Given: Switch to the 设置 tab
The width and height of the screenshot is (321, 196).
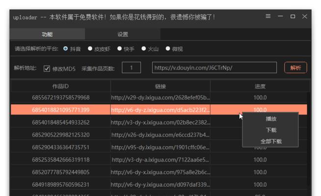Looking at the screenshot, I should coord(122,34).
